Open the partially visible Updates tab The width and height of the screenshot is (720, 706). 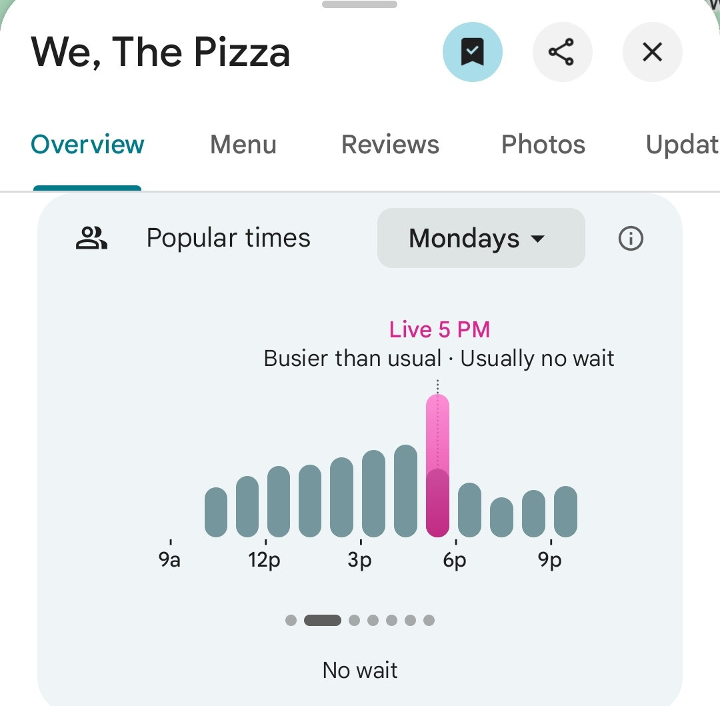point(681,145)
